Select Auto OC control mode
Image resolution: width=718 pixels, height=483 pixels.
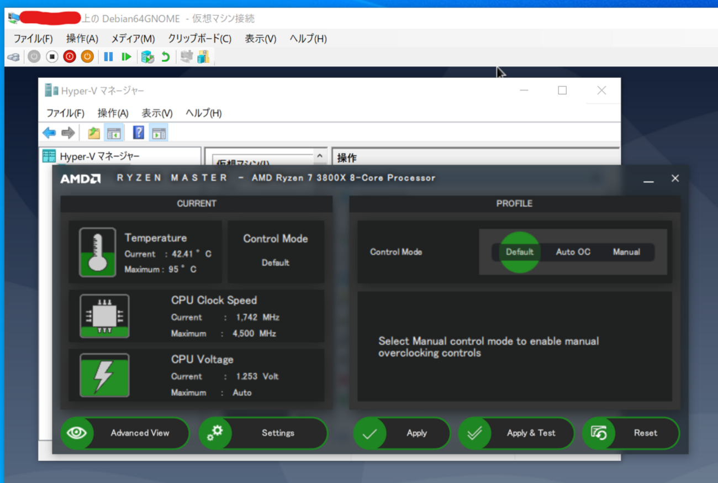click(573, 252)
